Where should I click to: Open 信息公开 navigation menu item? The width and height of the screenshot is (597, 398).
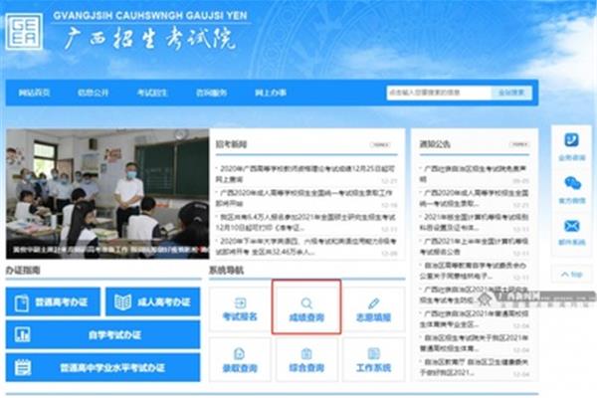point(94,93)
